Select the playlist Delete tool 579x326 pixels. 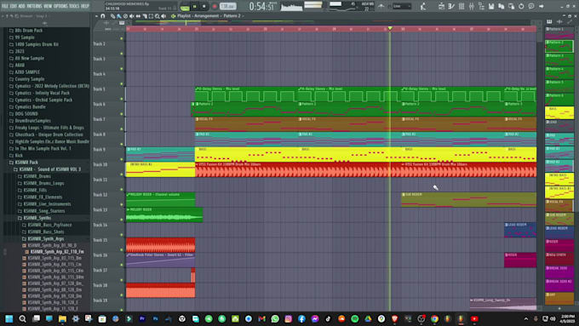coord(125,16)
